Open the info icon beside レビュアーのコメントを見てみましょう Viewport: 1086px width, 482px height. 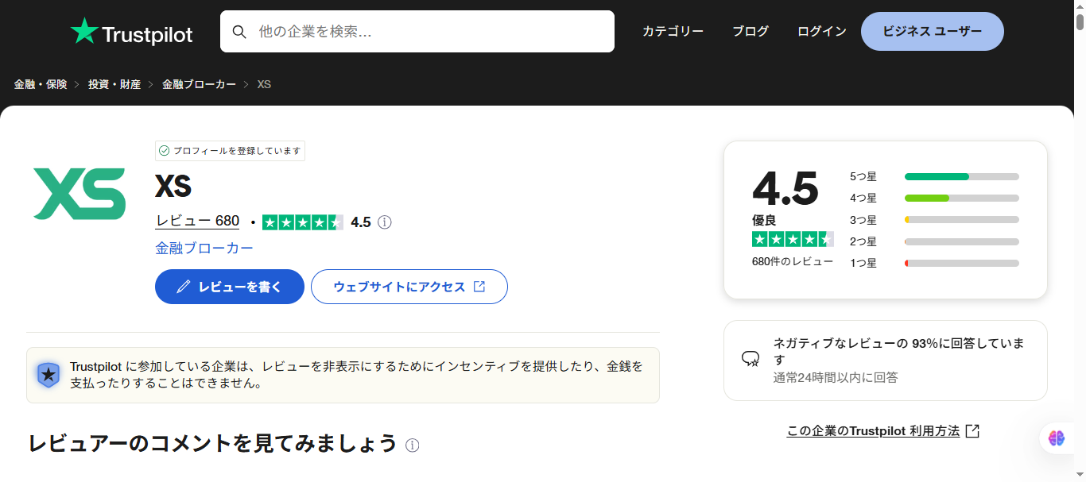(x=413, y=445)
